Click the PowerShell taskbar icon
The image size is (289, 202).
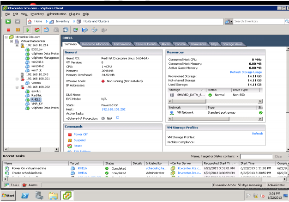[25, 196]
